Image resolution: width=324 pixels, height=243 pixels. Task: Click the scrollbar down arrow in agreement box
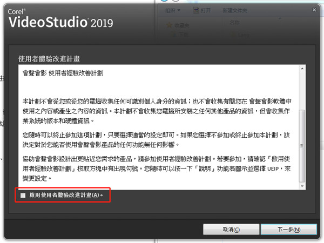pyautogui.click(x=302, y=185)
